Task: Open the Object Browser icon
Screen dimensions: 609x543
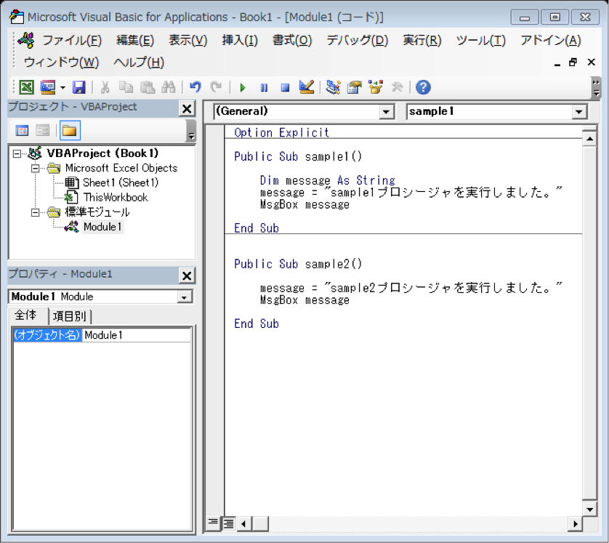Action: [x=376, y=87]
